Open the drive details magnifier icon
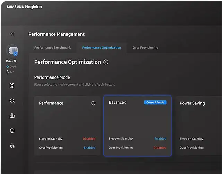This screenshot has width=222, height=174. (12, 101)
